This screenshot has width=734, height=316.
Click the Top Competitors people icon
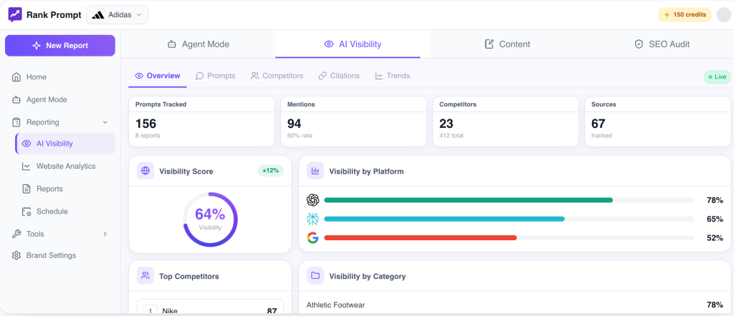pyautogui.click(x=146, y=276)
